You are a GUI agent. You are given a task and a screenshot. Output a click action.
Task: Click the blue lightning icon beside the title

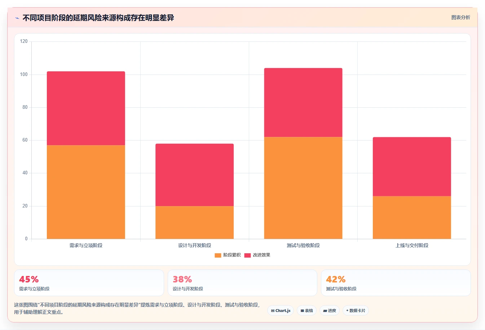[x=17, y=18]
